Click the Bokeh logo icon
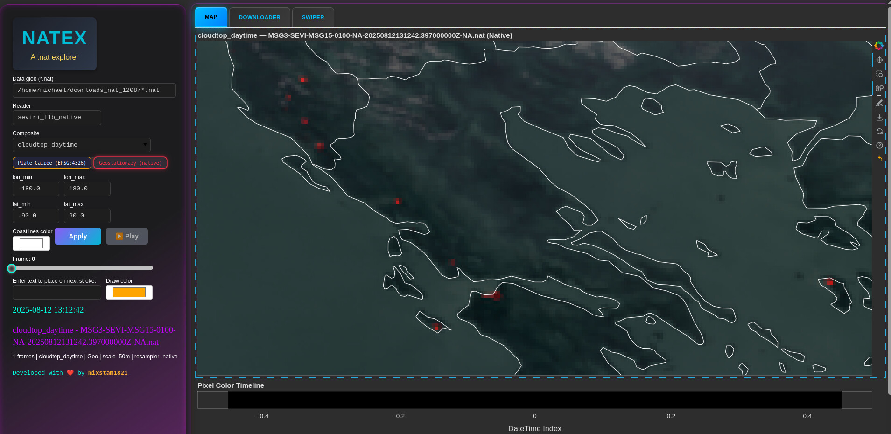This screenshot has width=891, height=434. 879,45
